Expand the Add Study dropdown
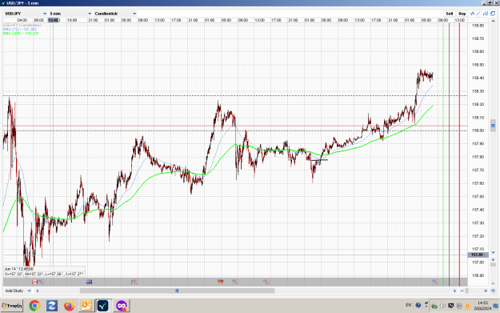The image size is (500, 313). coord(18,291)
